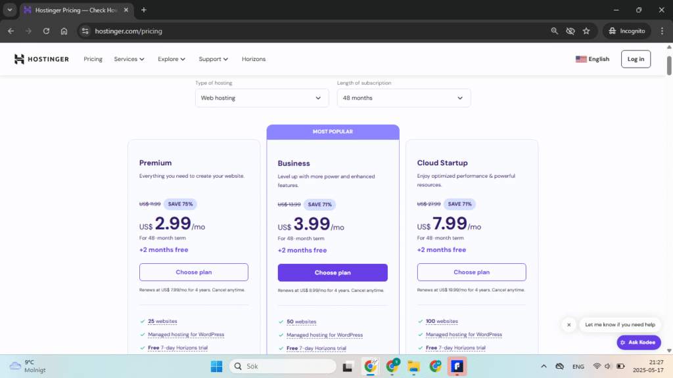Open the Length of subscription dropdown

404,98
